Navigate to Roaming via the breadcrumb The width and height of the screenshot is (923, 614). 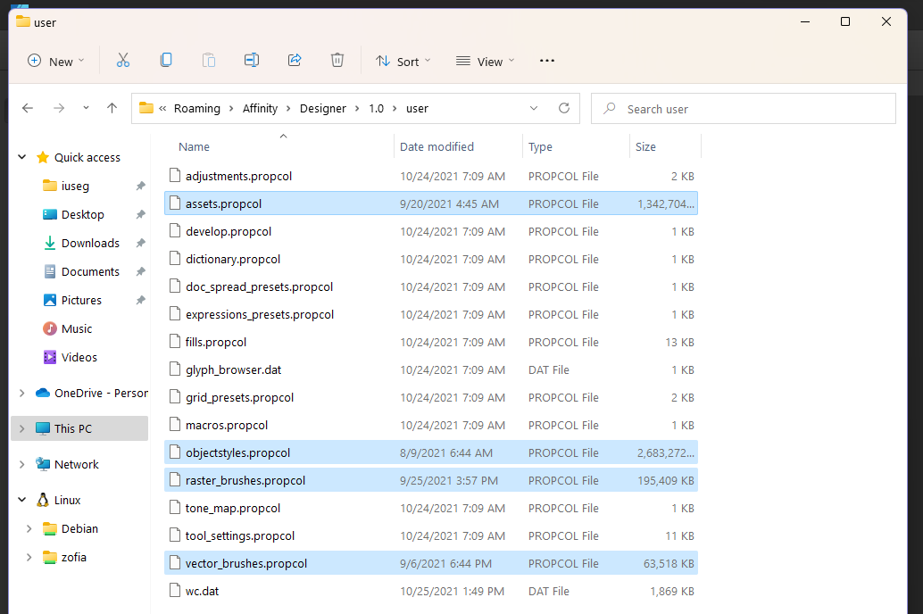[196, 107]
